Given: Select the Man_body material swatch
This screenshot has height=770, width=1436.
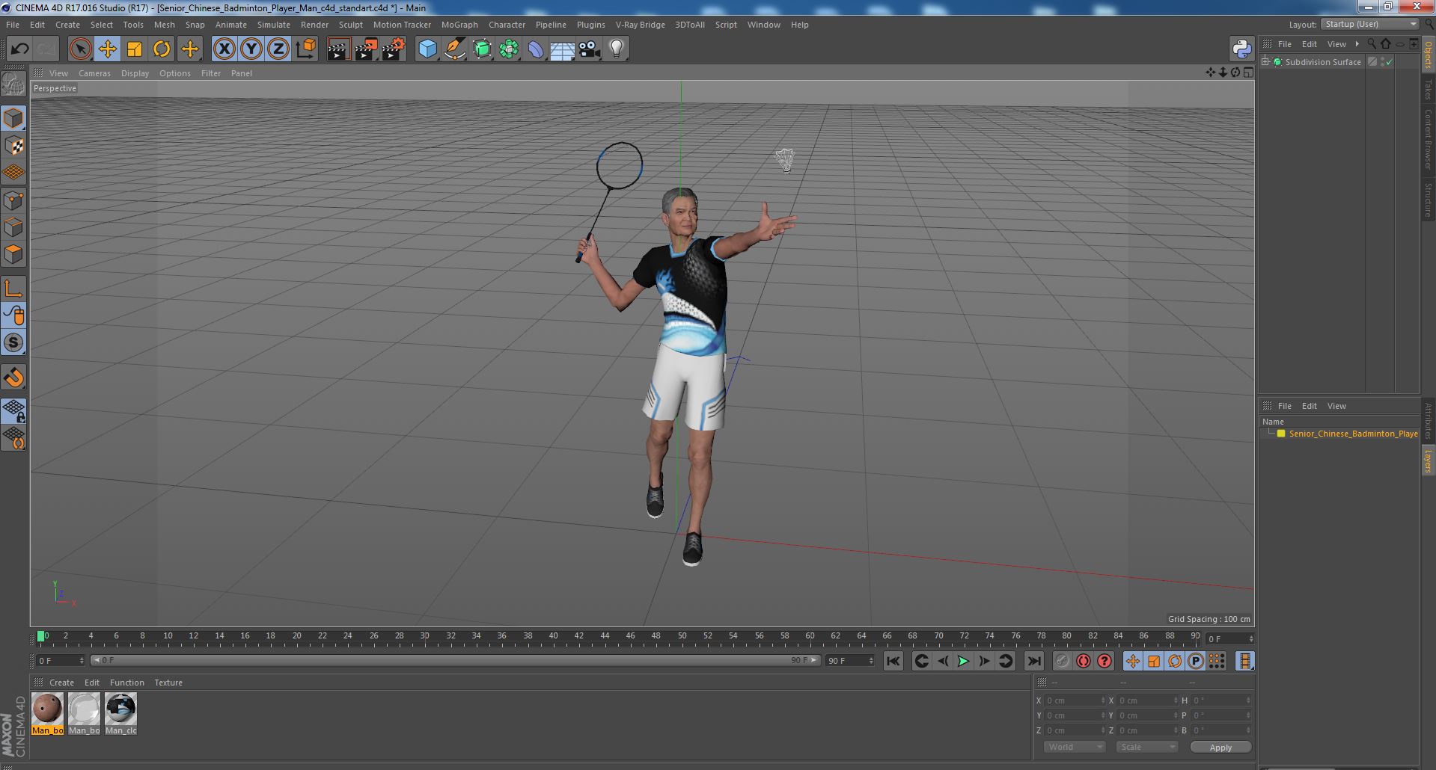Looking at the screenshot, I should (47, 714).
